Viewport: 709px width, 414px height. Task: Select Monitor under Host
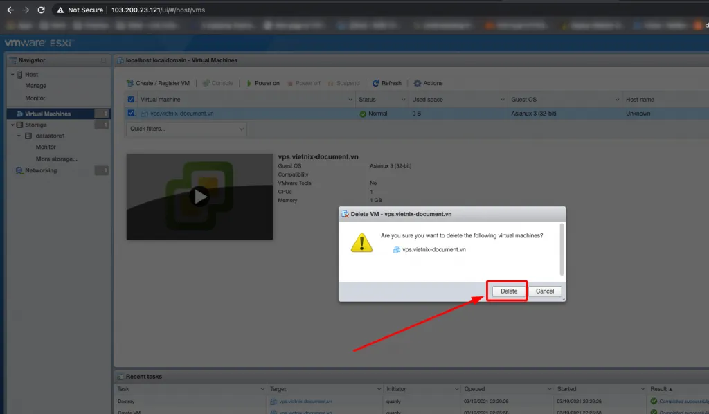[x=35, y=98]
